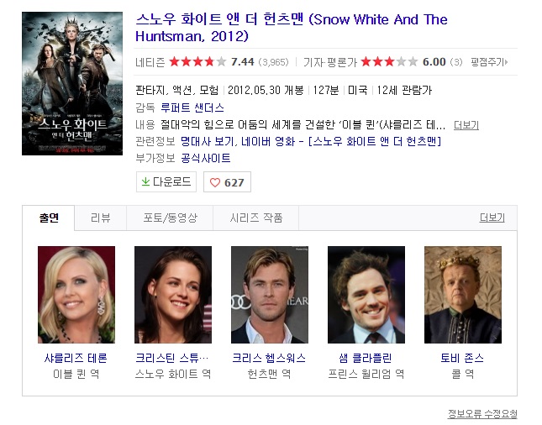Click the critic star rating icons

click(x=389, y=62)
